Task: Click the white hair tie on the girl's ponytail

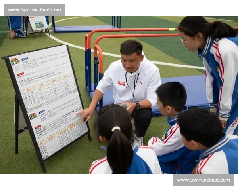Action: pos(116,129)
